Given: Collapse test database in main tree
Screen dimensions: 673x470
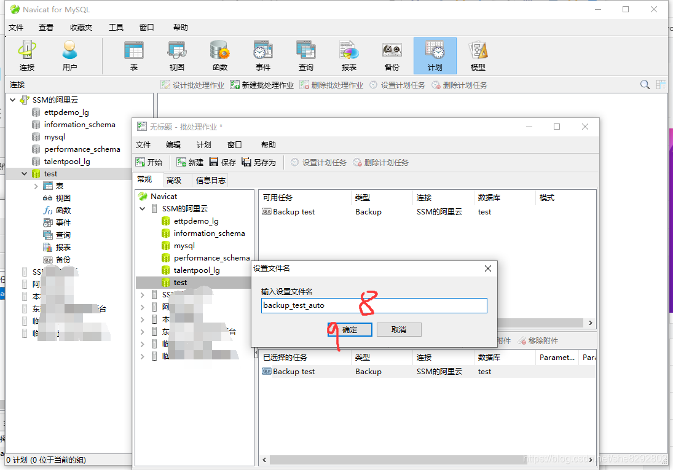Looking at the screenshot, I should pos(25,174).
